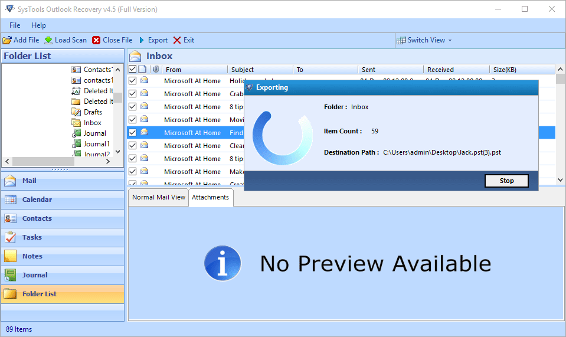Uncheck the Movi email row checkbox
This screenshot has height=337, width=566.
pyautogui.click(x=132, y=119)
